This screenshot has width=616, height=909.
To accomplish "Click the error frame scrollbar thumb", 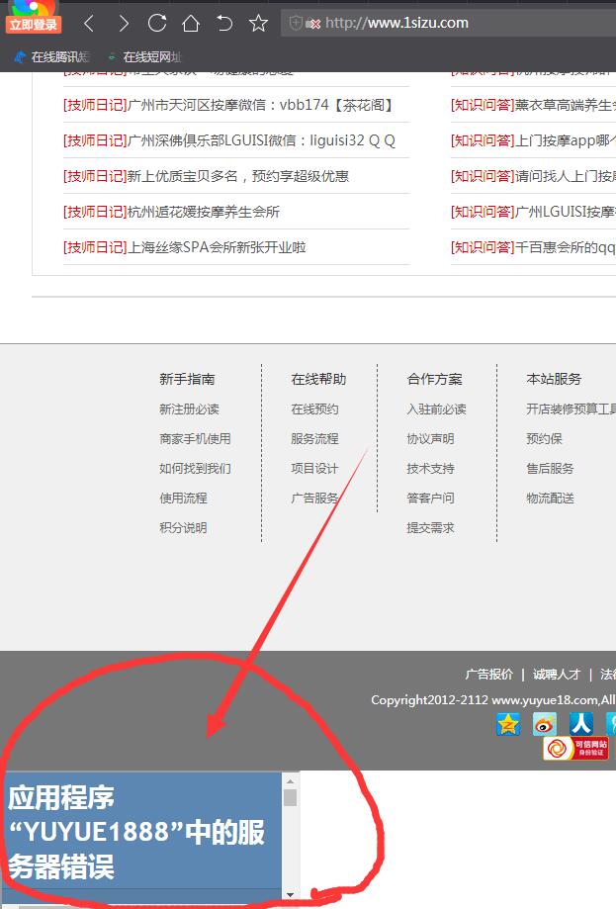I will [x=291, y=797].
